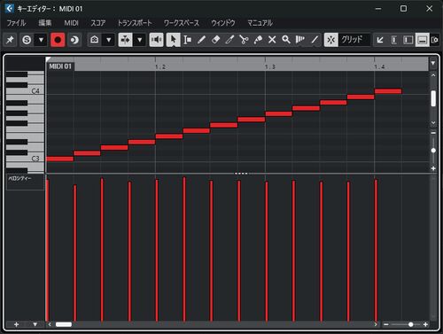Image resolution: width=443 pixels, height=334 pixels.
Task: Add a controller lane with plus button
Action: coord(16,324)
